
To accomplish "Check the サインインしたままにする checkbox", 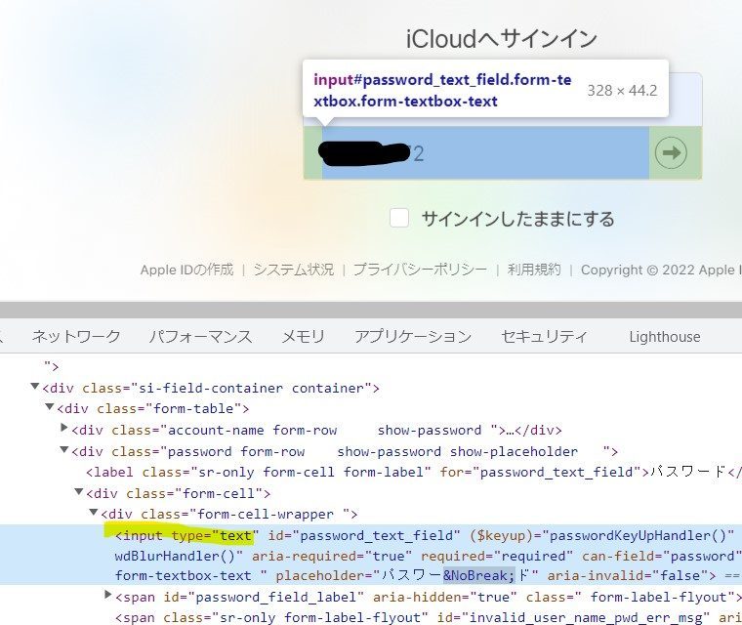I will [x=399, y=219].
